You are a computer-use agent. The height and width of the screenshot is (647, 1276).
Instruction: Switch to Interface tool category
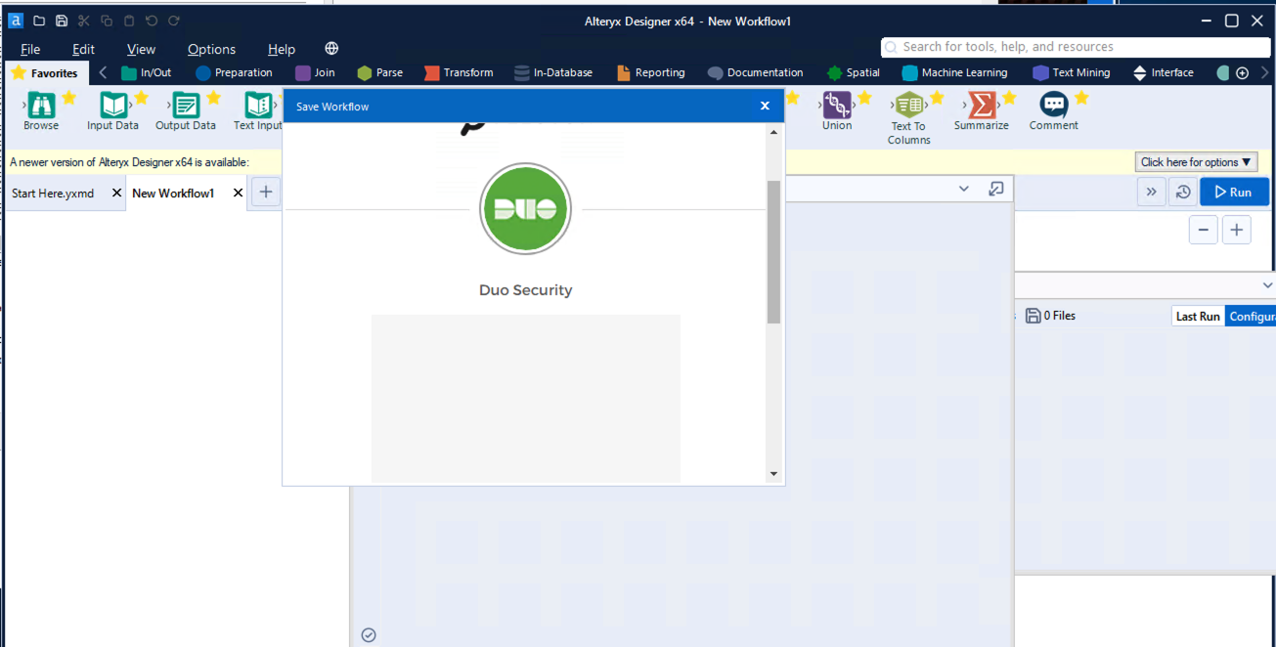point(1163,72)
